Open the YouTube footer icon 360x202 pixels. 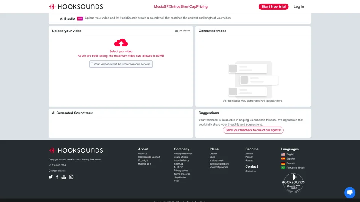(64, 177)
